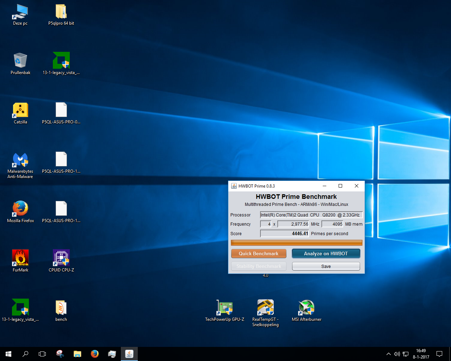
Task: Open the volume control in the tray
Action: tap(397, 354)
